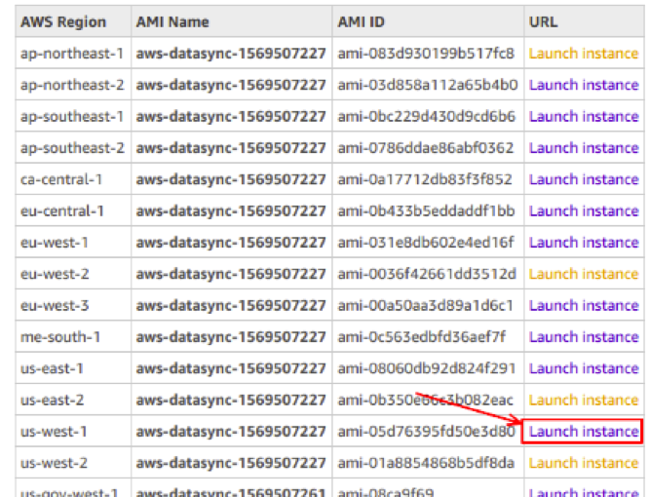649x497 pixels.
Task: Click the ap-southeast-1 region cell
Action: click(x=73, y=116)
